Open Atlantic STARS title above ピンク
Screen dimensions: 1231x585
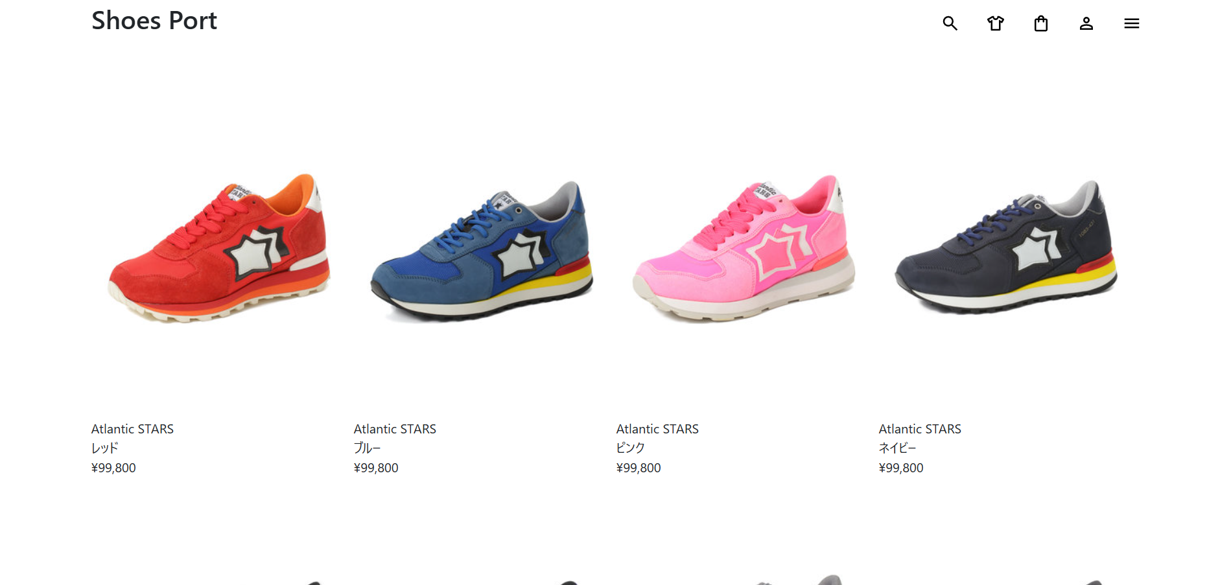coord(657,429)
